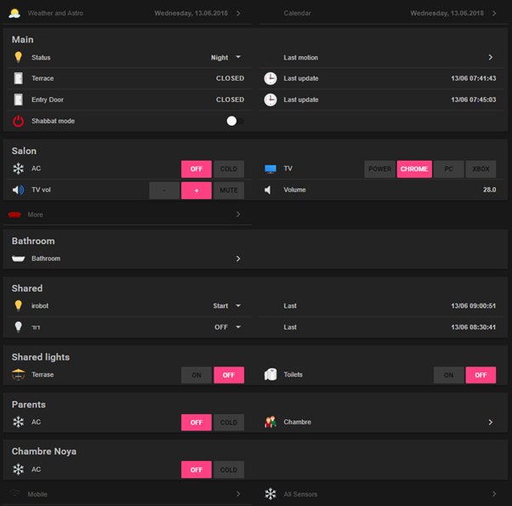Click the timestamp 13/06 08:30:41
Viewport: 512px width, 506px height.
473,327
